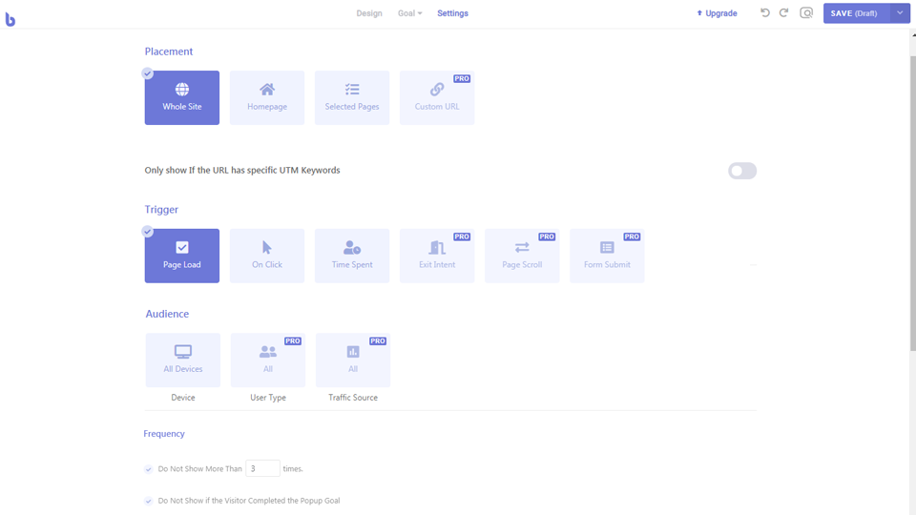Expand the Save options dropdown arrow

pos(900,12)
